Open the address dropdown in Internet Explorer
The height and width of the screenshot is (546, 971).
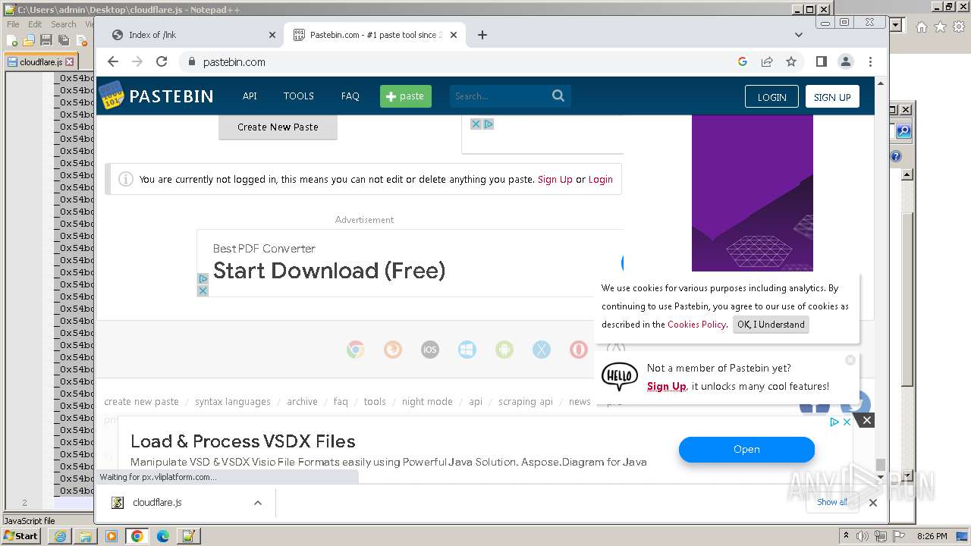tap(896, 25)
